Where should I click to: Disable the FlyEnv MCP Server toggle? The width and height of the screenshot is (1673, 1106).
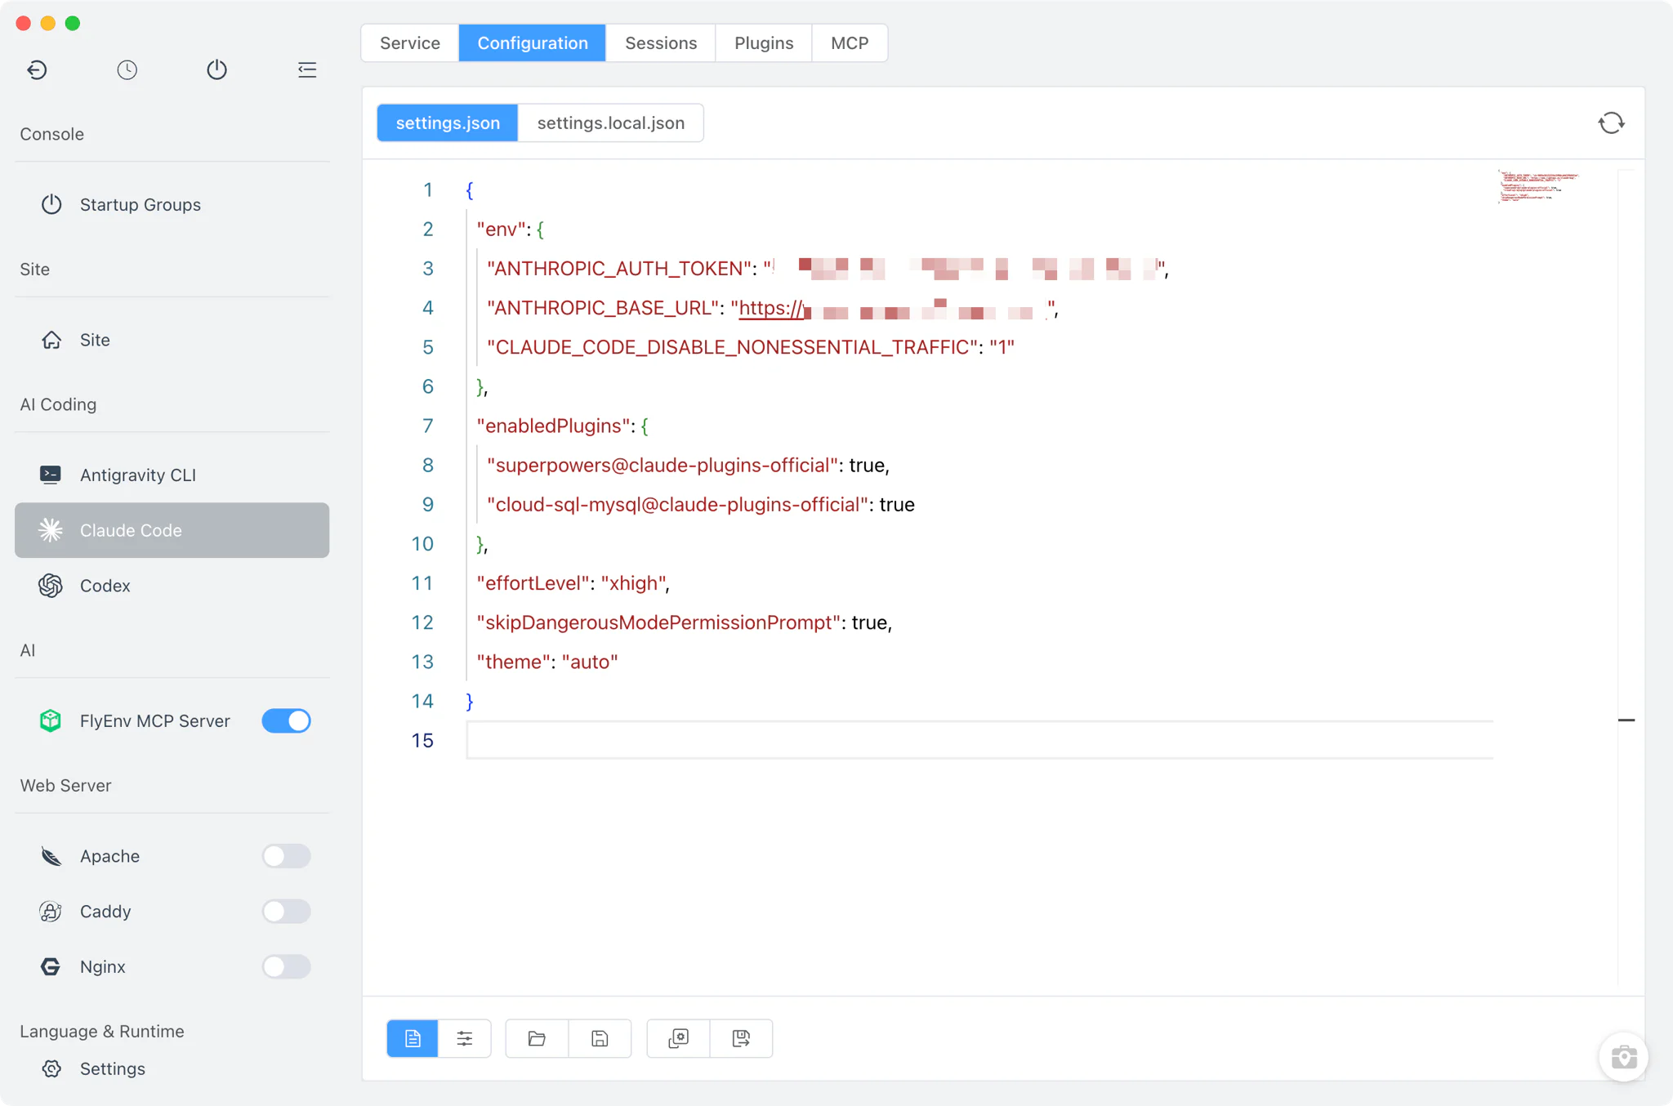point(286,720)
